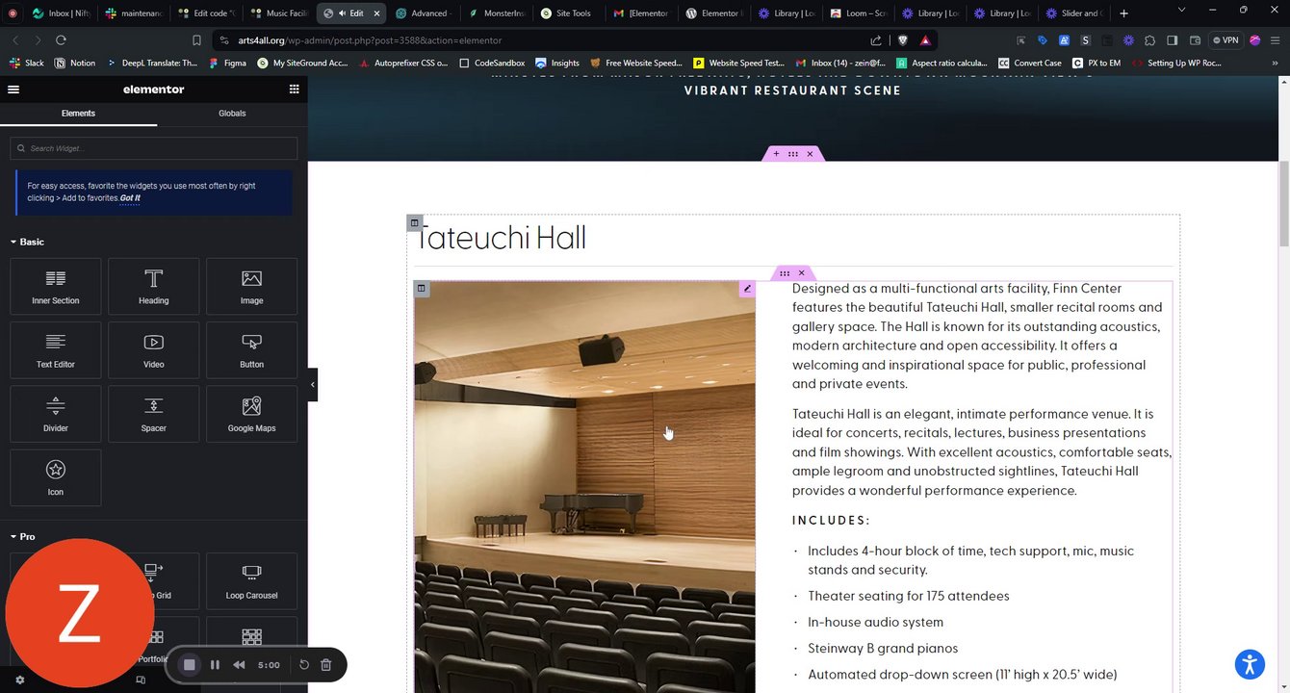This screenshot has width=1290, height=693.
Task: Collapse the Basic widgets category
Action: 27,242
